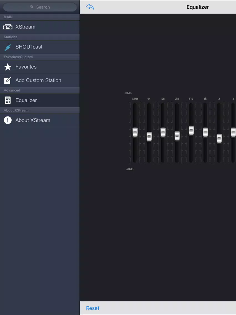Open the SHOUTcast stations entry

pos(40,47)
